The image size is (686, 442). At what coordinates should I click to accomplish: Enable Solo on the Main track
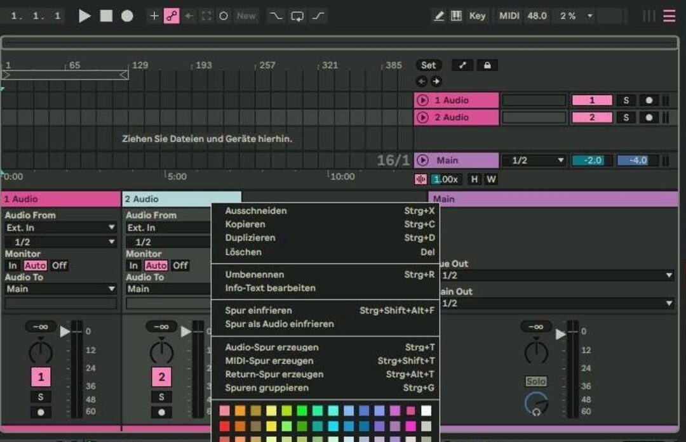[x=535, y=381]
